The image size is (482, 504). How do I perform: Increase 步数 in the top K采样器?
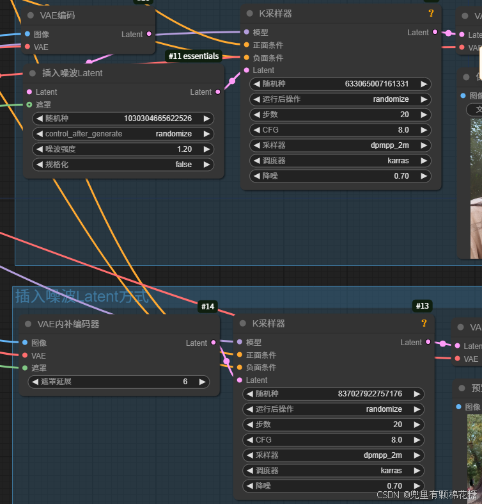(424, 115)
